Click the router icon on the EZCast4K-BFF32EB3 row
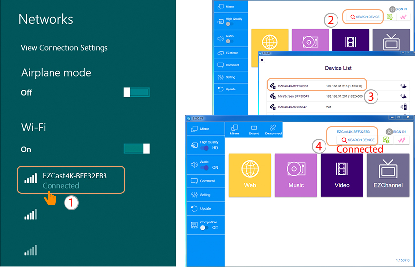Viewport: 415px width, 267px height. pyautogui.click(x=403, y=86)
